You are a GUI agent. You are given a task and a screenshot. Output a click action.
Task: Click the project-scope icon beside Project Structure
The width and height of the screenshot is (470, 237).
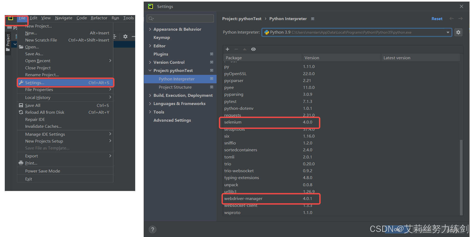point(212,87)
